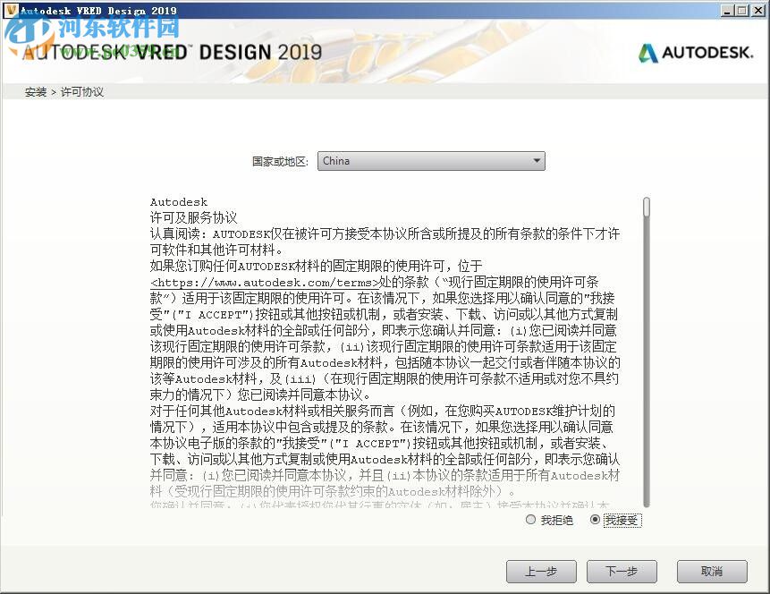Choose China from the country selector
Viewport: 770px width, 594px height.
431,161
